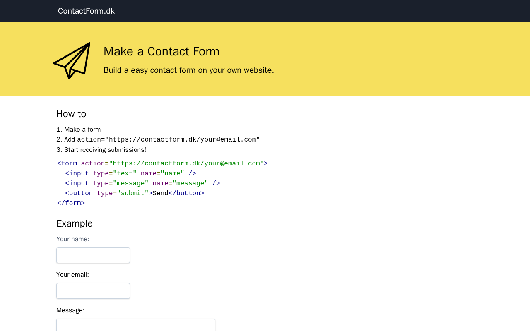This screenshot has height=331, width=530.
Task: Click "Start receiving submissions!" step text
Action: pyautogui.click(x=105, y=150)
